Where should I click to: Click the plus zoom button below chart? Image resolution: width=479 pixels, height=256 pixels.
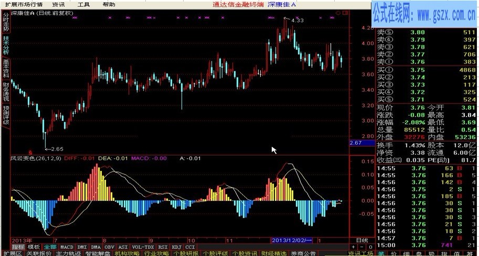(354, 247)
